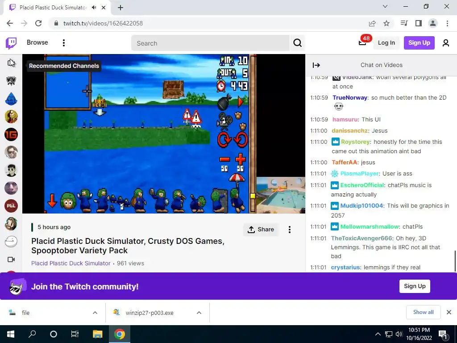This screenshot has height=343, width=457.
Task: Click the Sign Up button in purple banner
Action: click(415, 286)
